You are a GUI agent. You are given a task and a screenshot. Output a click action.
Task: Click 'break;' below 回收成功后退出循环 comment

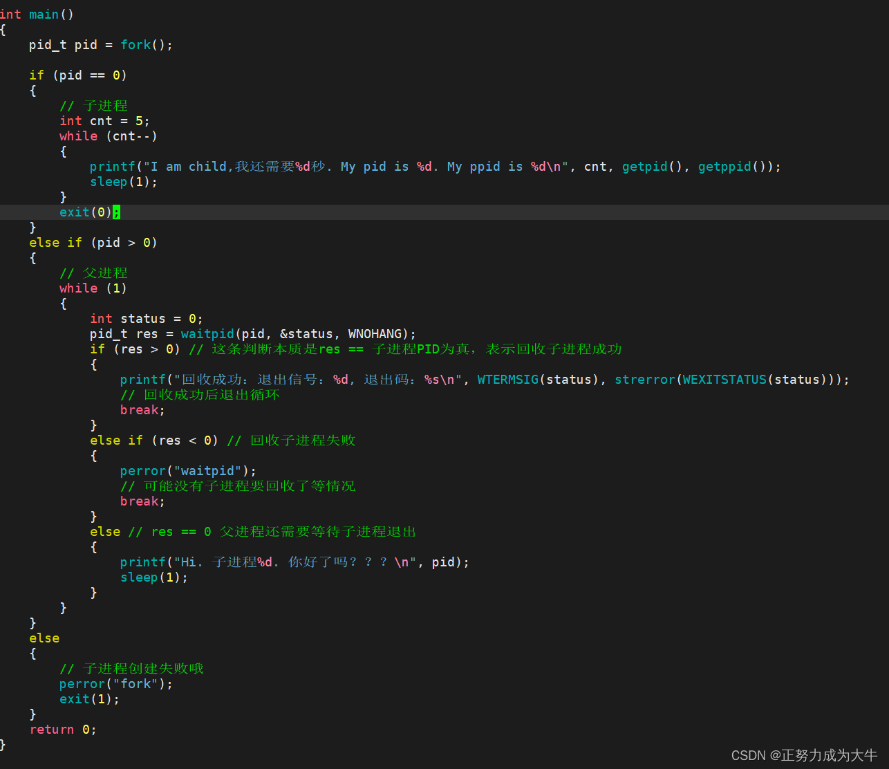[x=142, y=410]
